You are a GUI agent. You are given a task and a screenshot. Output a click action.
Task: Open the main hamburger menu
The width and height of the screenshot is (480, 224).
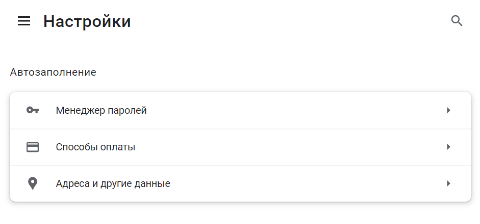24,21
